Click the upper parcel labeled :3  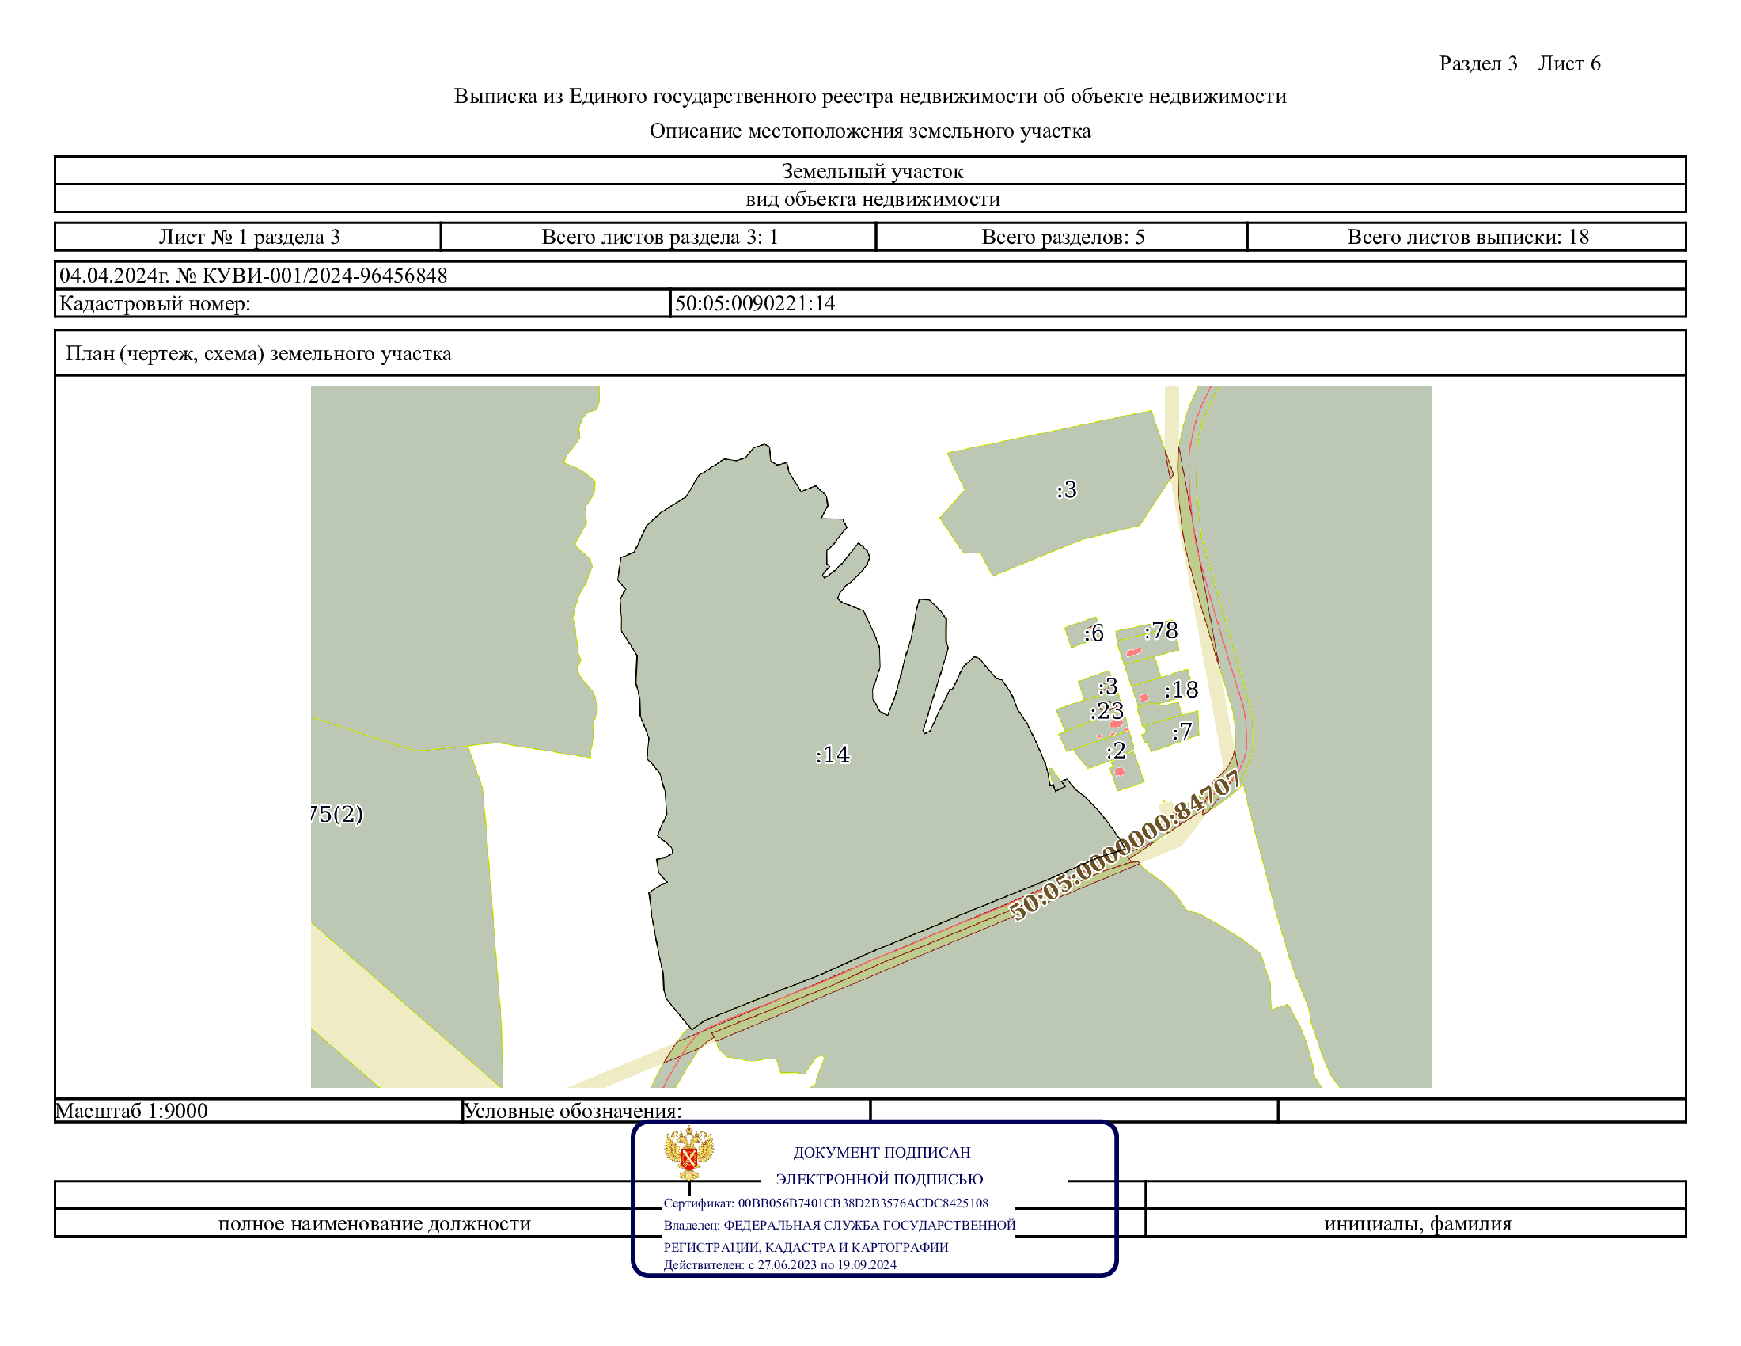(x=1066, y=489)
